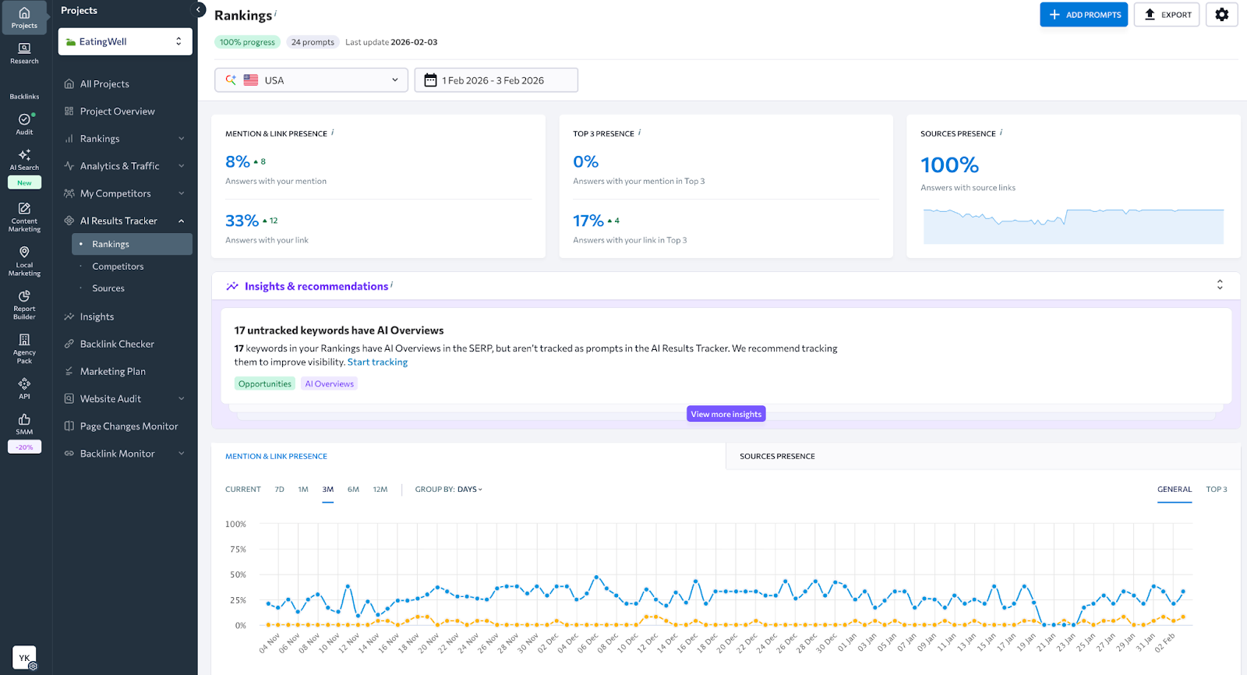This screenshot has height=675, width=1247.
Task: Open the Agency Pack icon
Action: pos(24,348)
